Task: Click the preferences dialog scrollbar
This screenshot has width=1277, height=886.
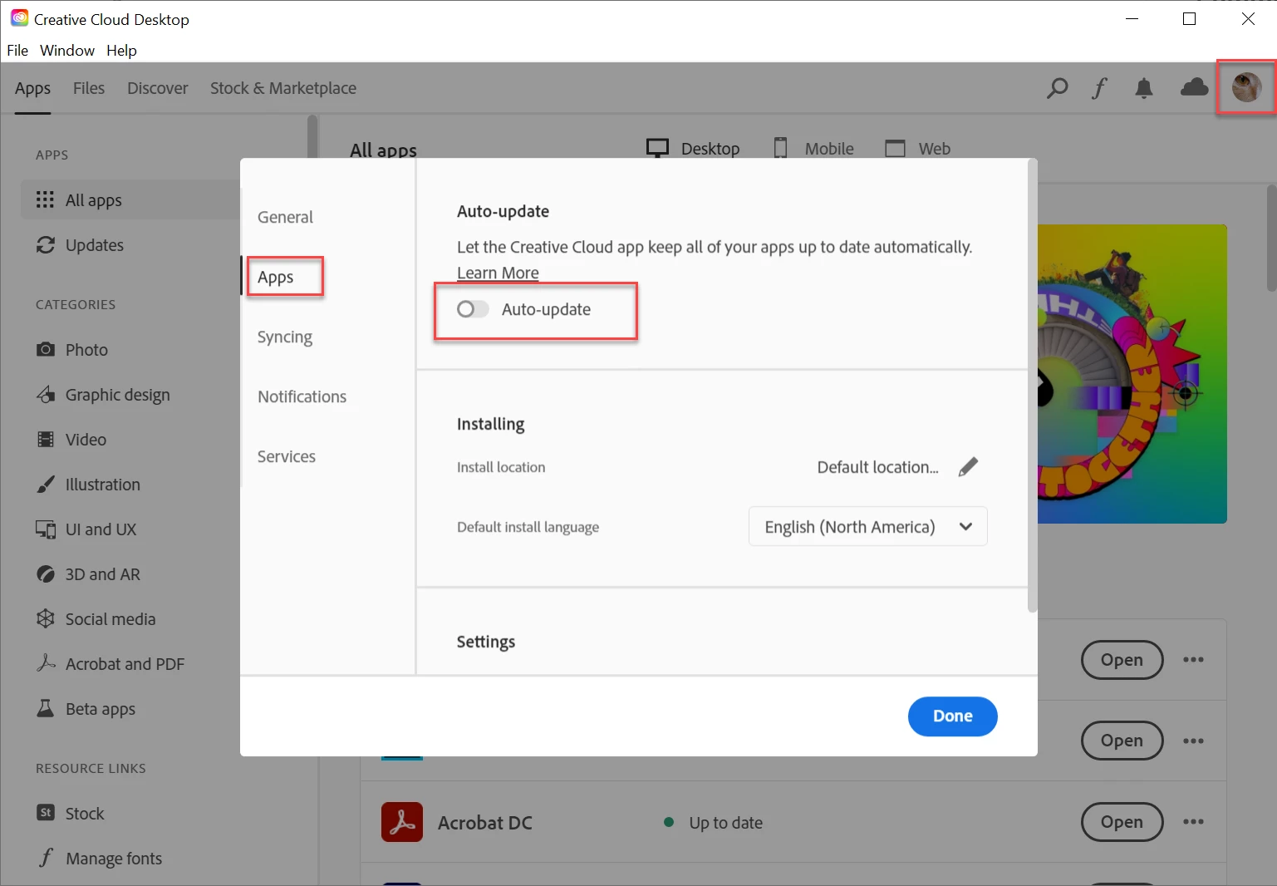Action: [1032, 386]
